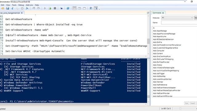The height and width of the screenshot is (111, 197).
Task: Click line 62 Get-WindowsFeature in the script
Action: [x=19, y=19]
